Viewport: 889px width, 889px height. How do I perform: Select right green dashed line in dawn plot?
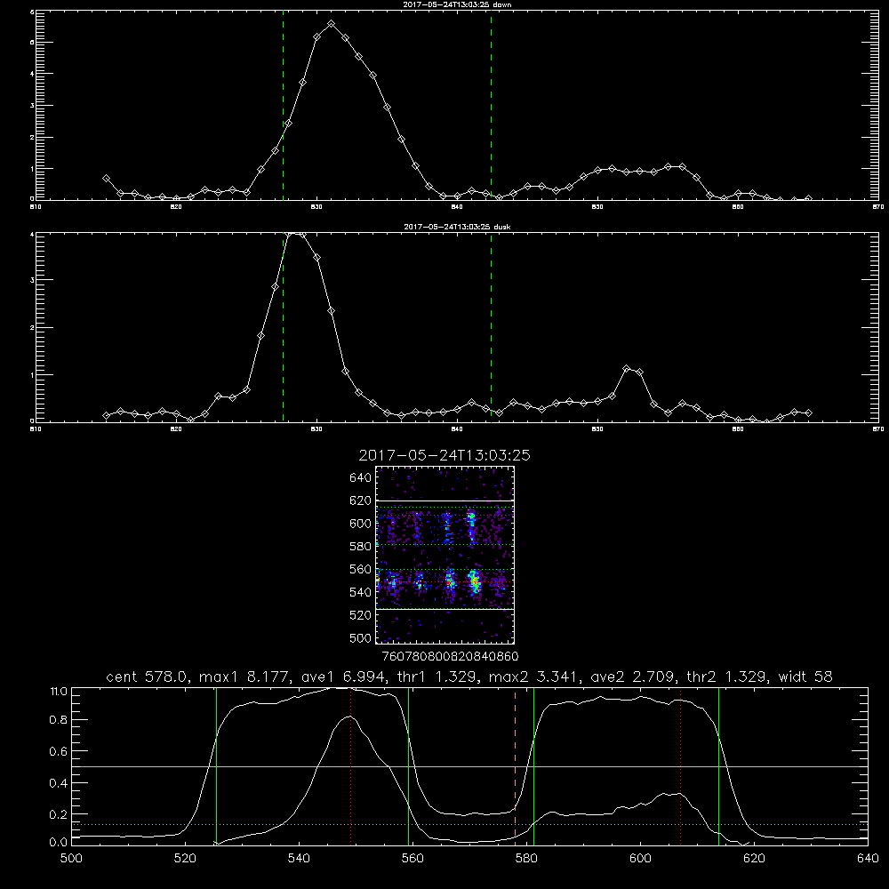(x=491, y=106)
